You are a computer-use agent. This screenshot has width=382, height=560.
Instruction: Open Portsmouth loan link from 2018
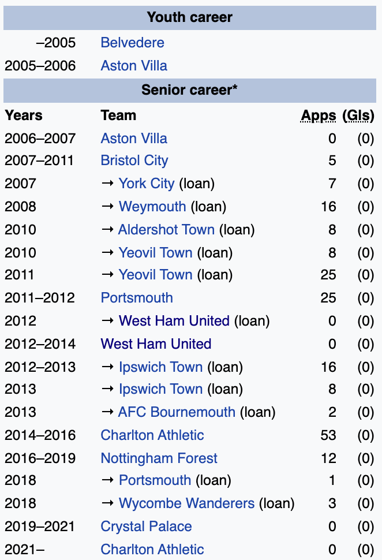click(155, 480)
